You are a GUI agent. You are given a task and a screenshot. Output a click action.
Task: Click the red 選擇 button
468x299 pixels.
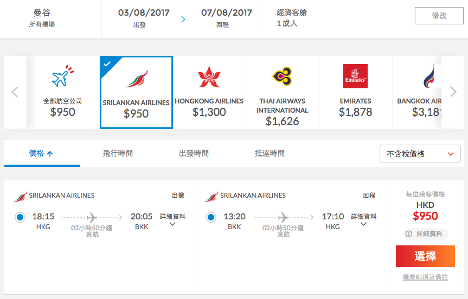pyautogui.click(x=425, y=256)
